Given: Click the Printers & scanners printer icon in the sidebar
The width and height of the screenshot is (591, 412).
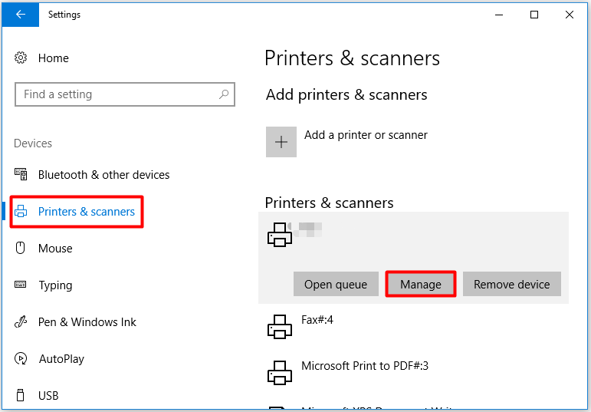Looking at the screenshot, I should click(x=21, y=211).
